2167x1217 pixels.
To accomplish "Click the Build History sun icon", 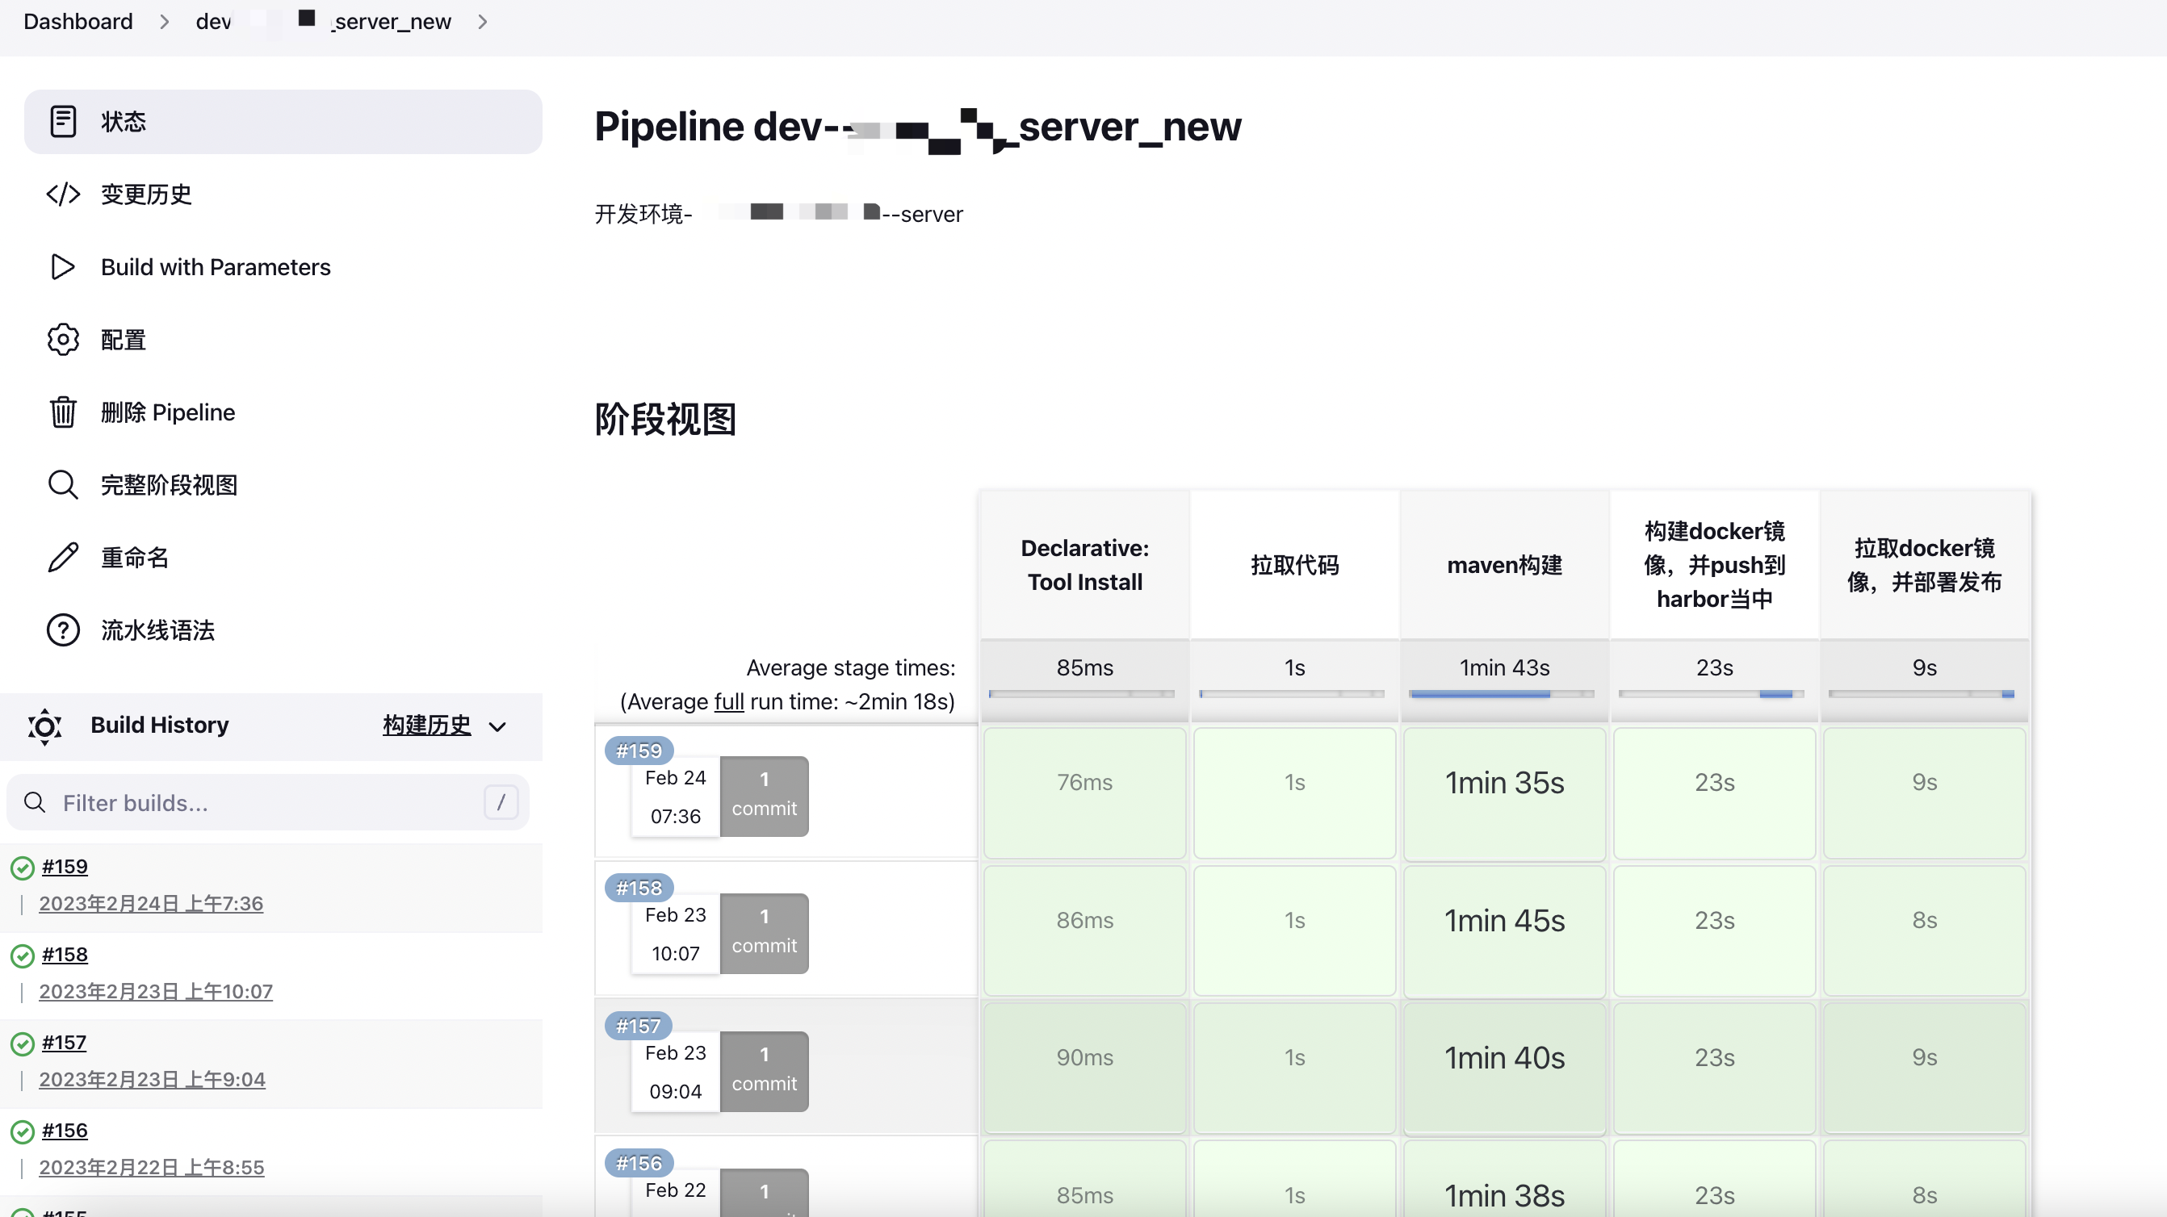I will click(x=44, y=726).
